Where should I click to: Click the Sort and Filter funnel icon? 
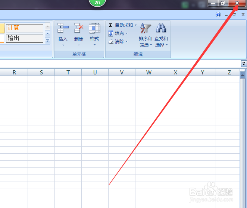pyautogui.click(x=146, y=28)
